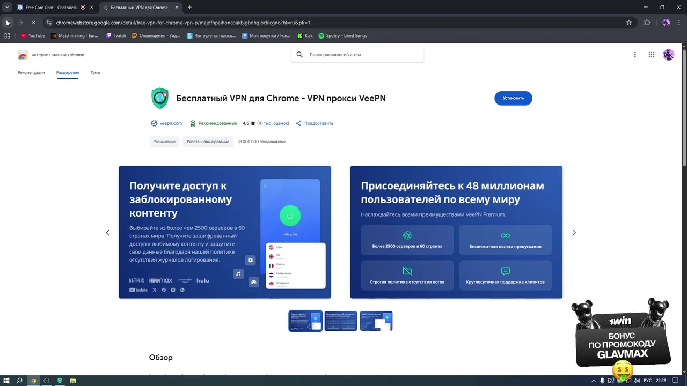Open the store three-dot options menu
The height and width of the screenshot is (386, 687).
(x=635, y=55)
